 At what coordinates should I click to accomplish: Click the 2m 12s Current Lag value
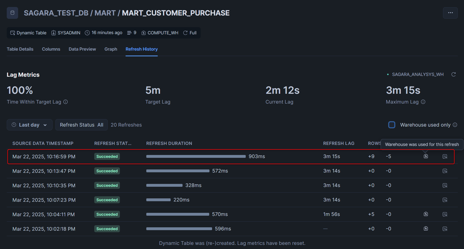coord(282,90)
